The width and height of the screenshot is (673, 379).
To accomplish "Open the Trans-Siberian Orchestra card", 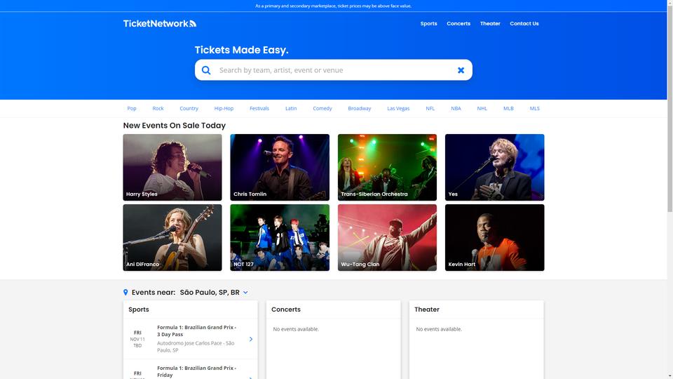I will pos(387,167).
